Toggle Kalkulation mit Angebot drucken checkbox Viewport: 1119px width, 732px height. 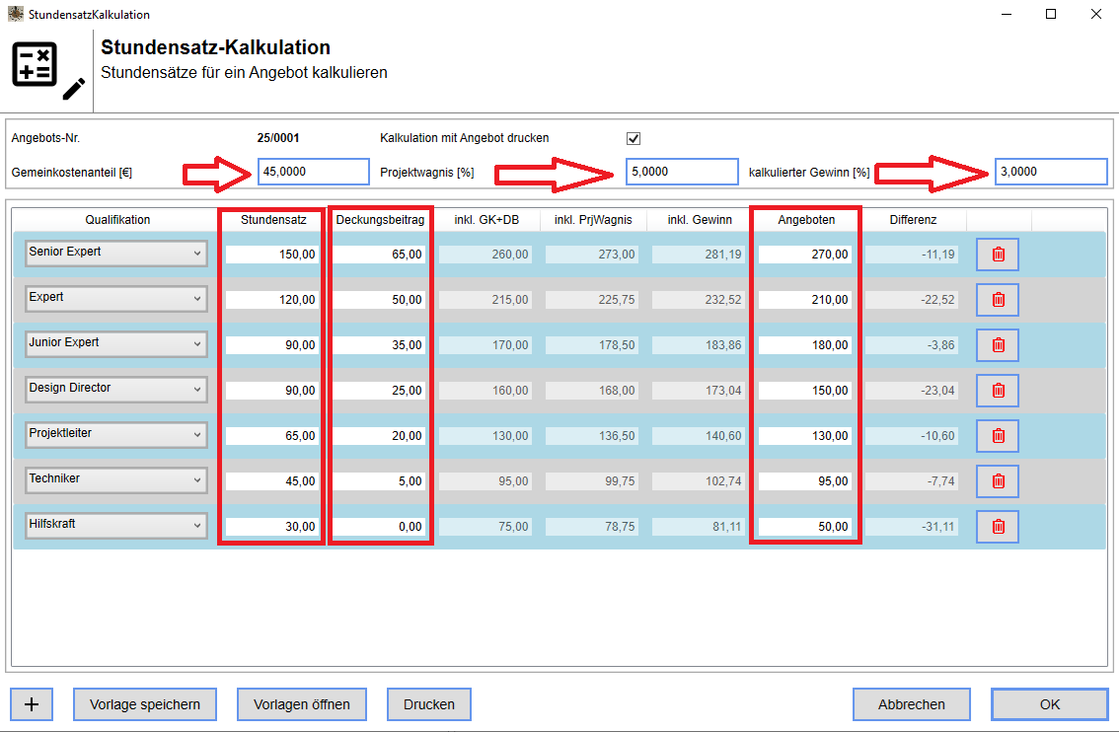pos(634,138)
